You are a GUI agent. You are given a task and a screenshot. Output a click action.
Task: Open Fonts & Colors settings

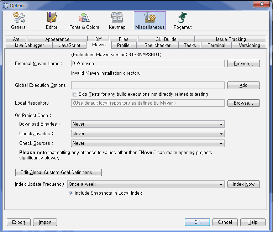tap(84, 21)
